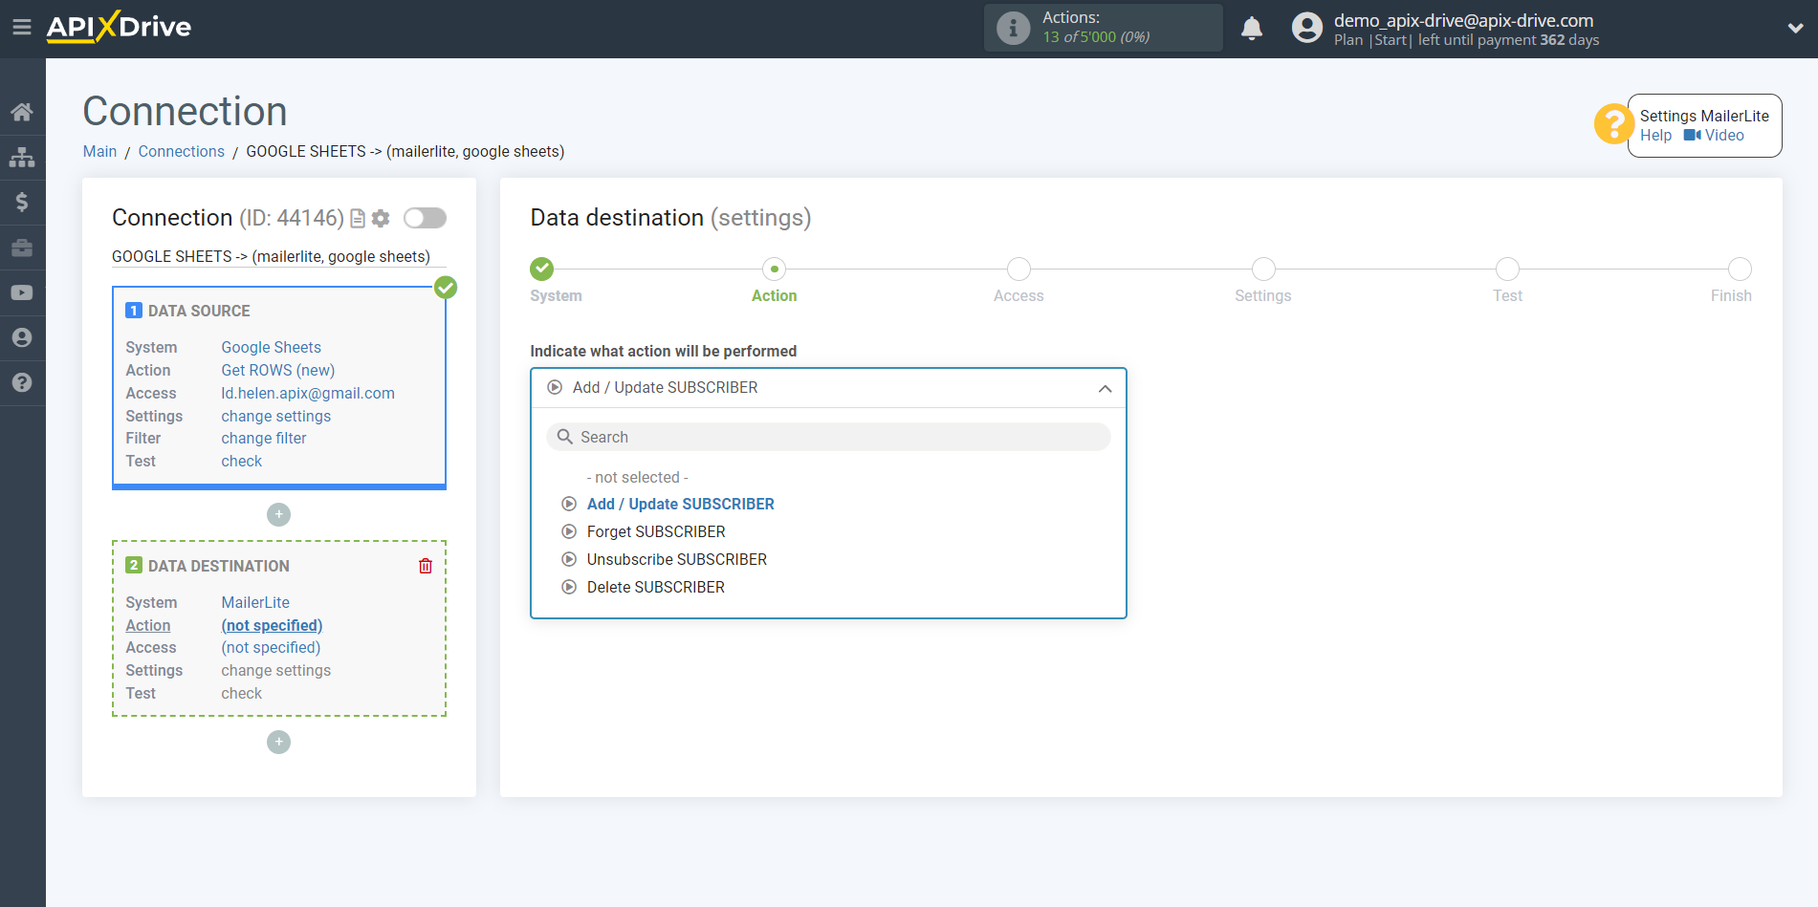Viewport: 1818px width, 907px height.
Task: Select Delete SUBSCRIBER option
Action: [655, 587]
